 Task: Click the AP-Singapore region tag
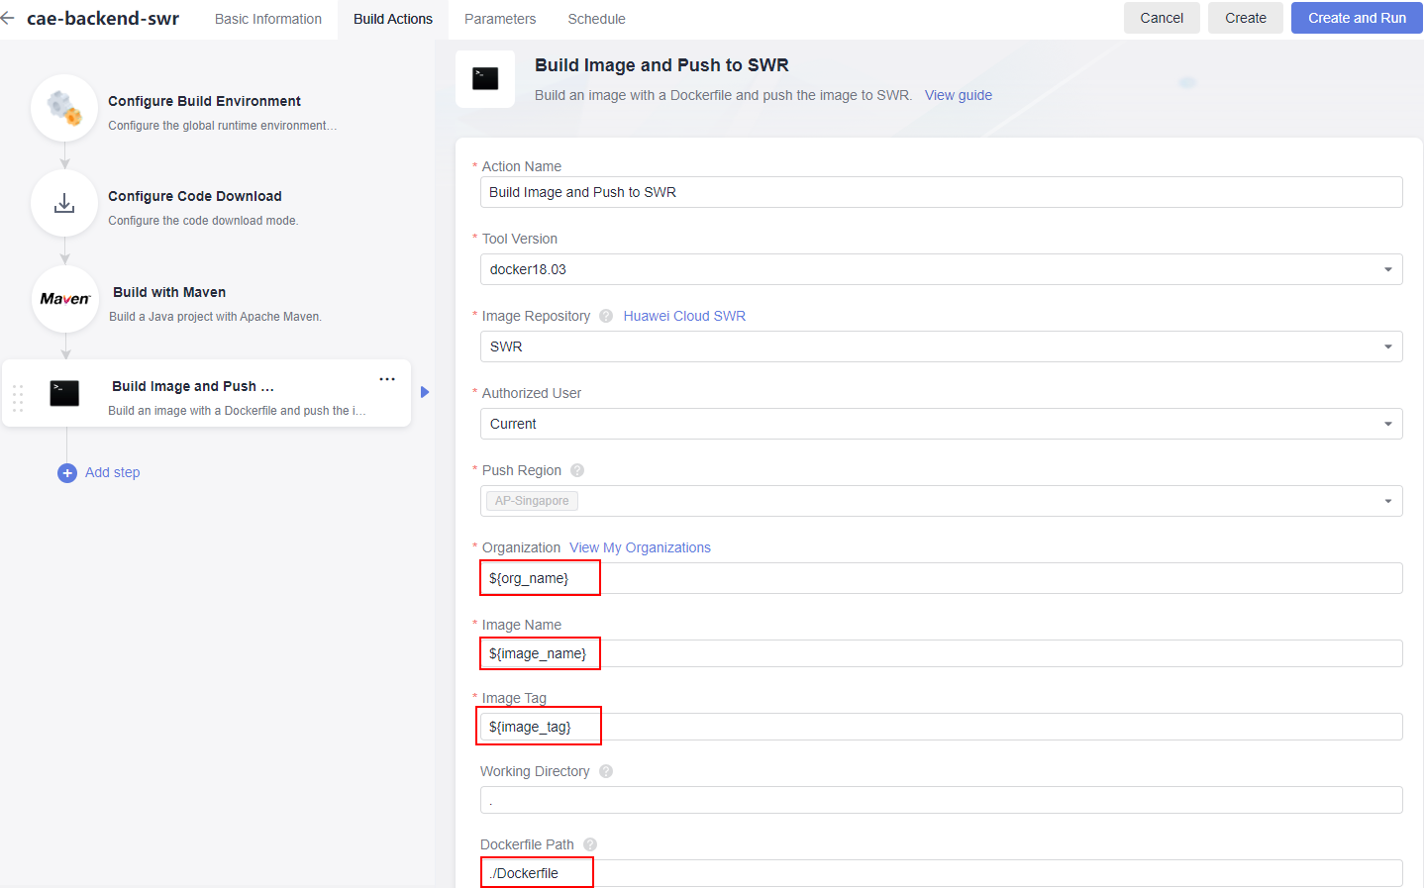coord(532,501)
